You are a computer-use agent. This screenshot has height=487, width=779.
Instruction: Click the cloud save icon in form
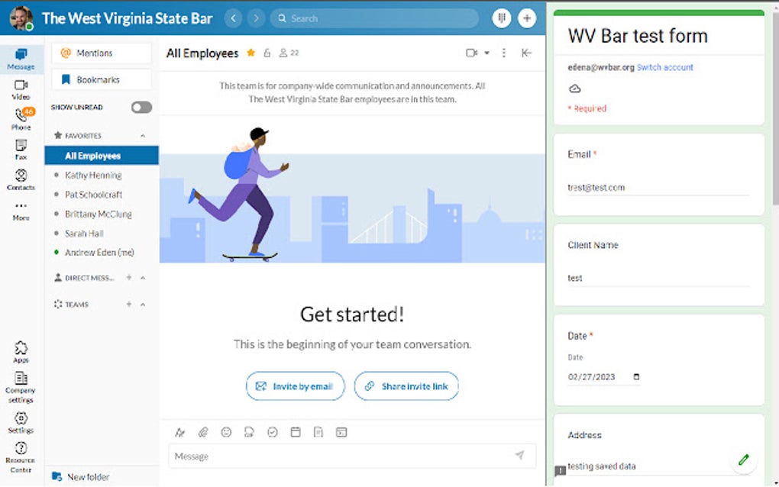pyautogui.click(x=575, y=89)
